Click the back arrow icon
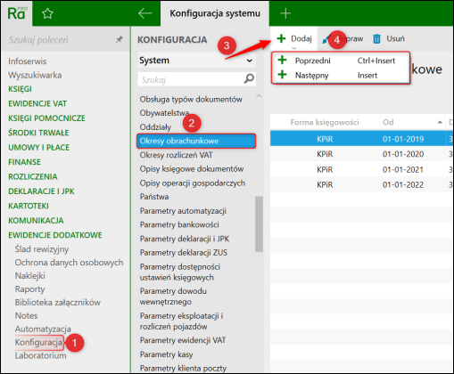The width and height of the screenshot is (454, 374). click(x=145, y=13)
